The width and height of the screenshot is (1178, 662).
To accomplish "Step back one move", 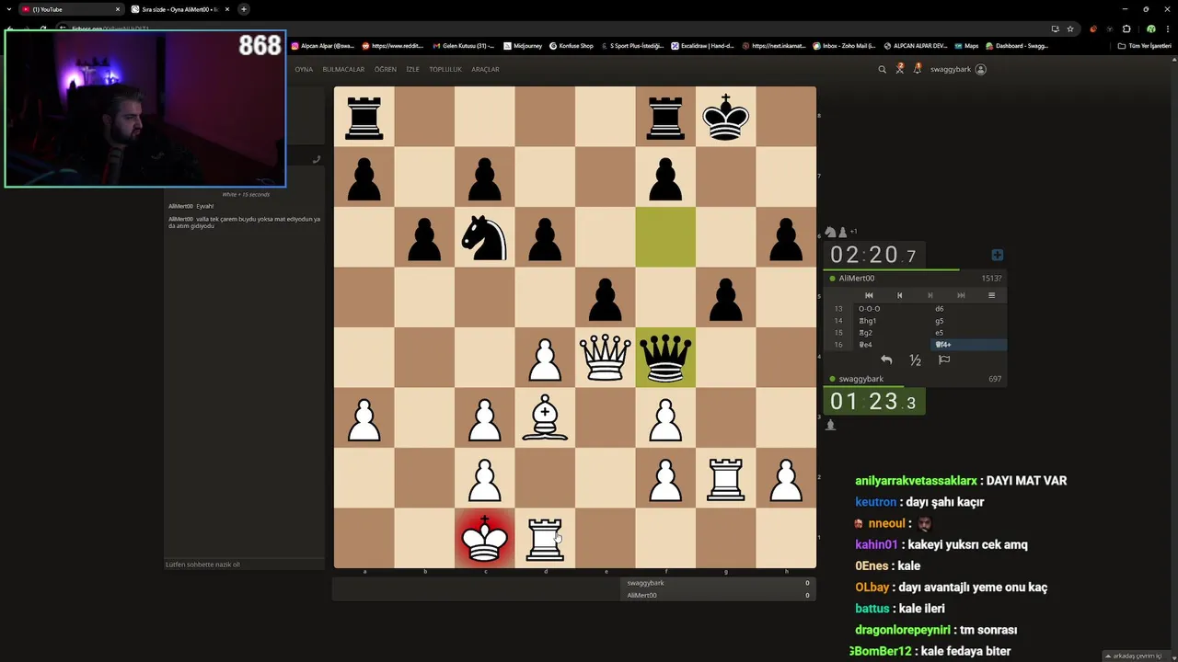I will pyautogui.click(x=899, y=295).
